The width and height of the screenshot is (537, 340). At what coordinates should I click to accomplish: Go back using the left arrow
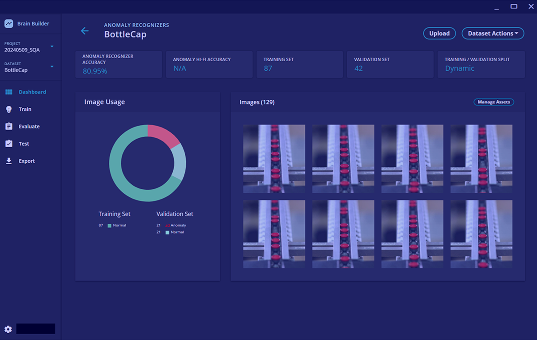(85, 31)
